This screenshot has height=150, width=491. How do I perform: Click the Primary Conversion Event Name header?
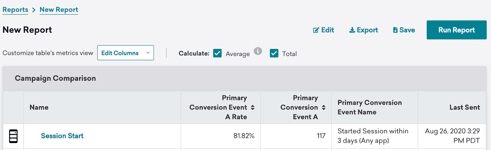pos(369,108)
